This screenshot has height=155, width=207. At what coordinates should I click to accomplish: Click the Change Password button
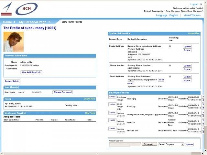click(x=62, y=92)
